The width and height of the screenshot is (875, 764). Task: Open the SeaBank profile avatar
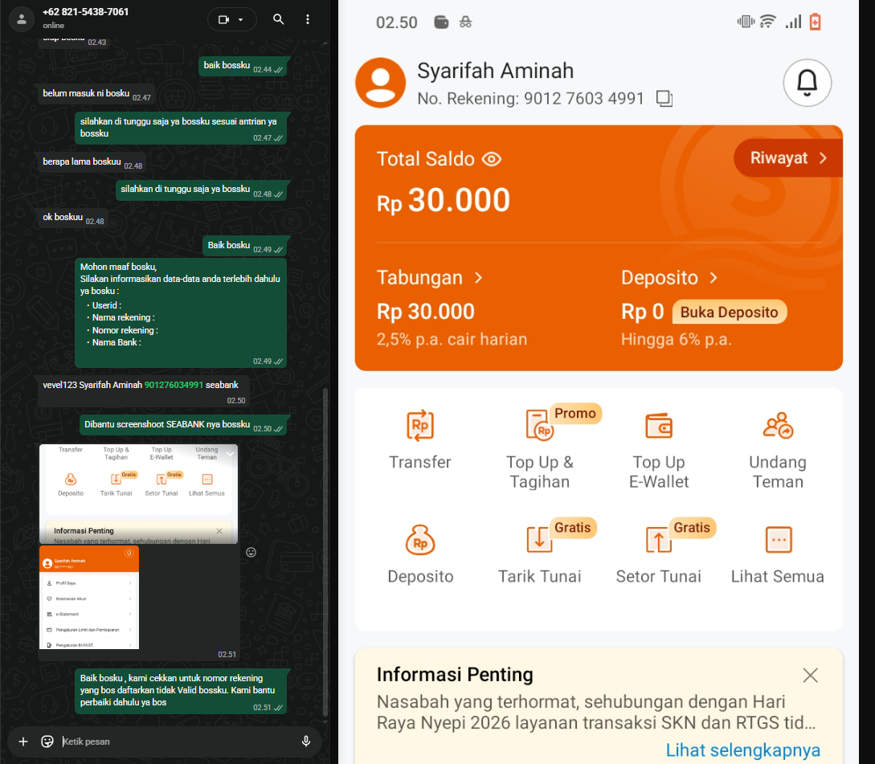pos(381,83)
